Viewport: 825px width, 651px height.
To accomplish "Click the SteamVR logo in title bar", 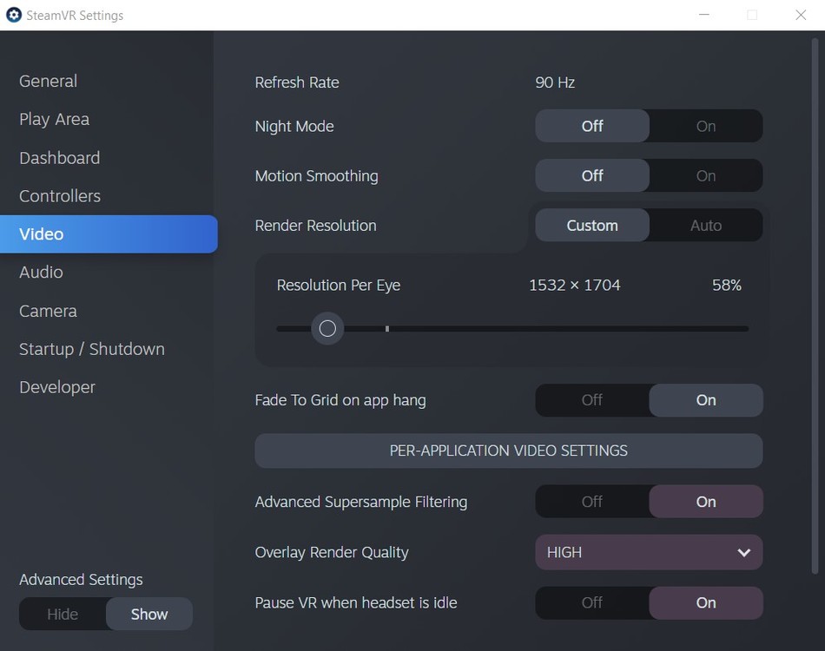I will pos(14,15).
